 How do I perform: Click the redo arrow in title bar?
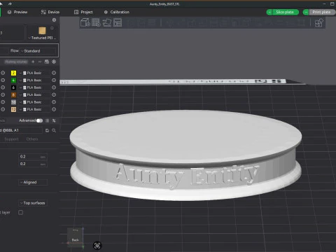(x=10, y=4)
